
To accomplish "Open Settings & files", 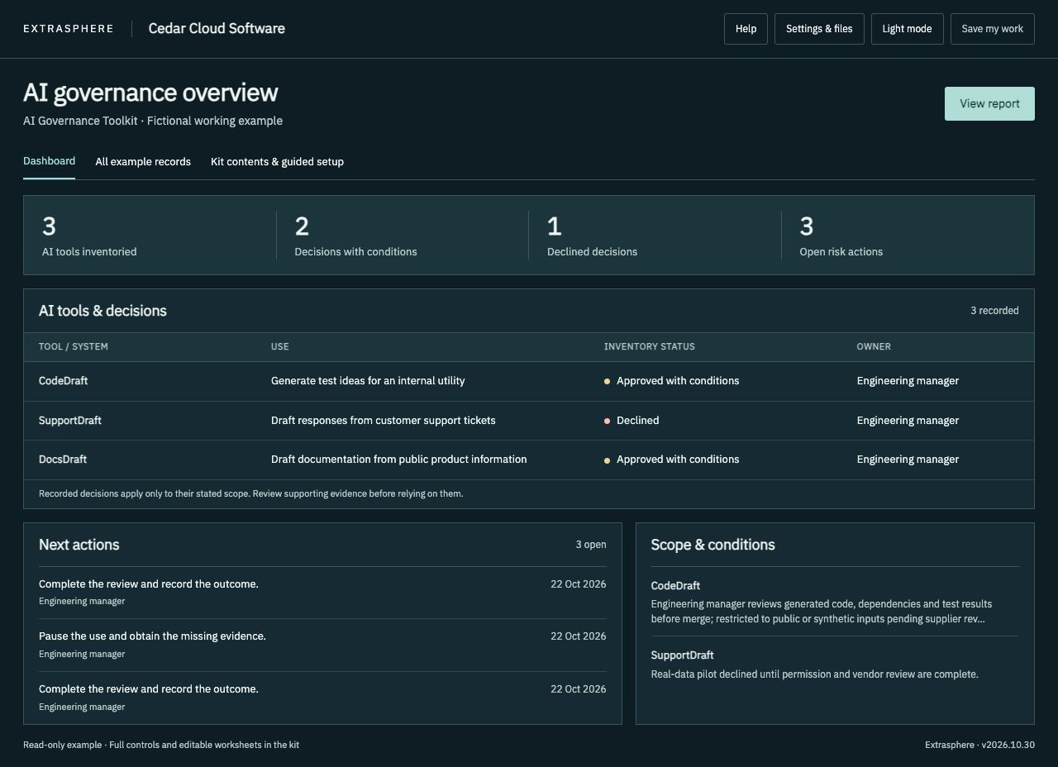I will 819,29.
